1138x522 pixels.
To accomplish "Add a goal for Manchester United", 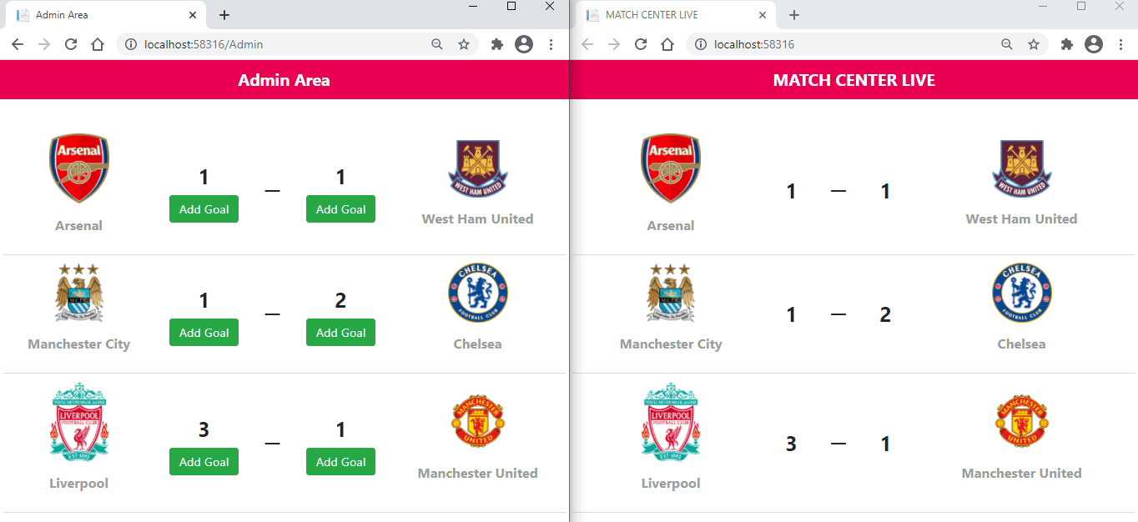I will [340, 462].
